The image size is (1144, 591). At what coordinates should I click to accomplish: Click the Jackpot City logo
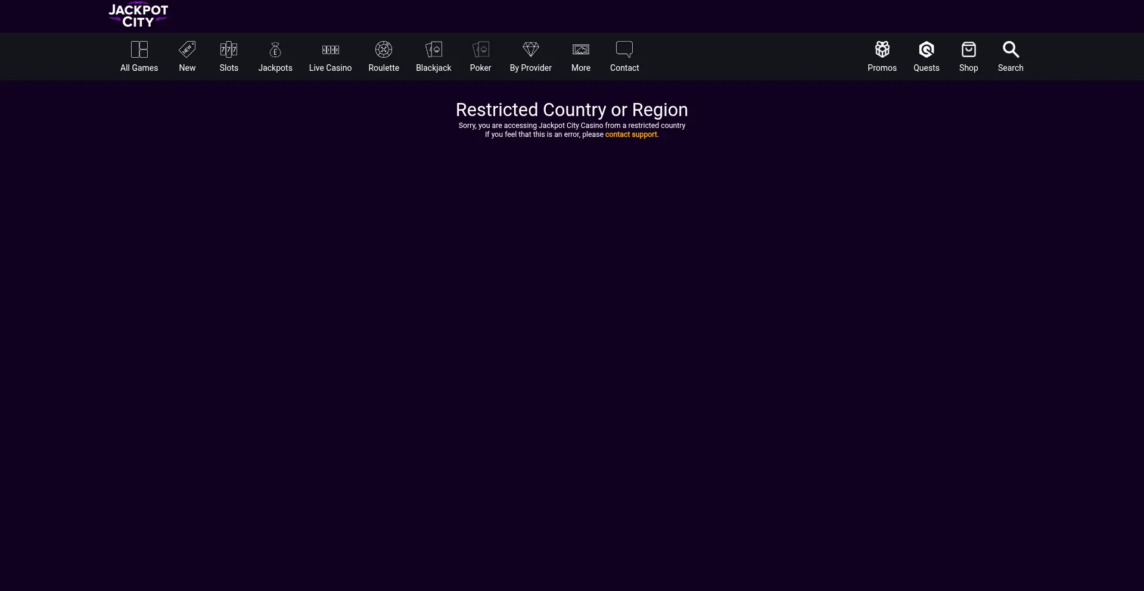point(138,15)
